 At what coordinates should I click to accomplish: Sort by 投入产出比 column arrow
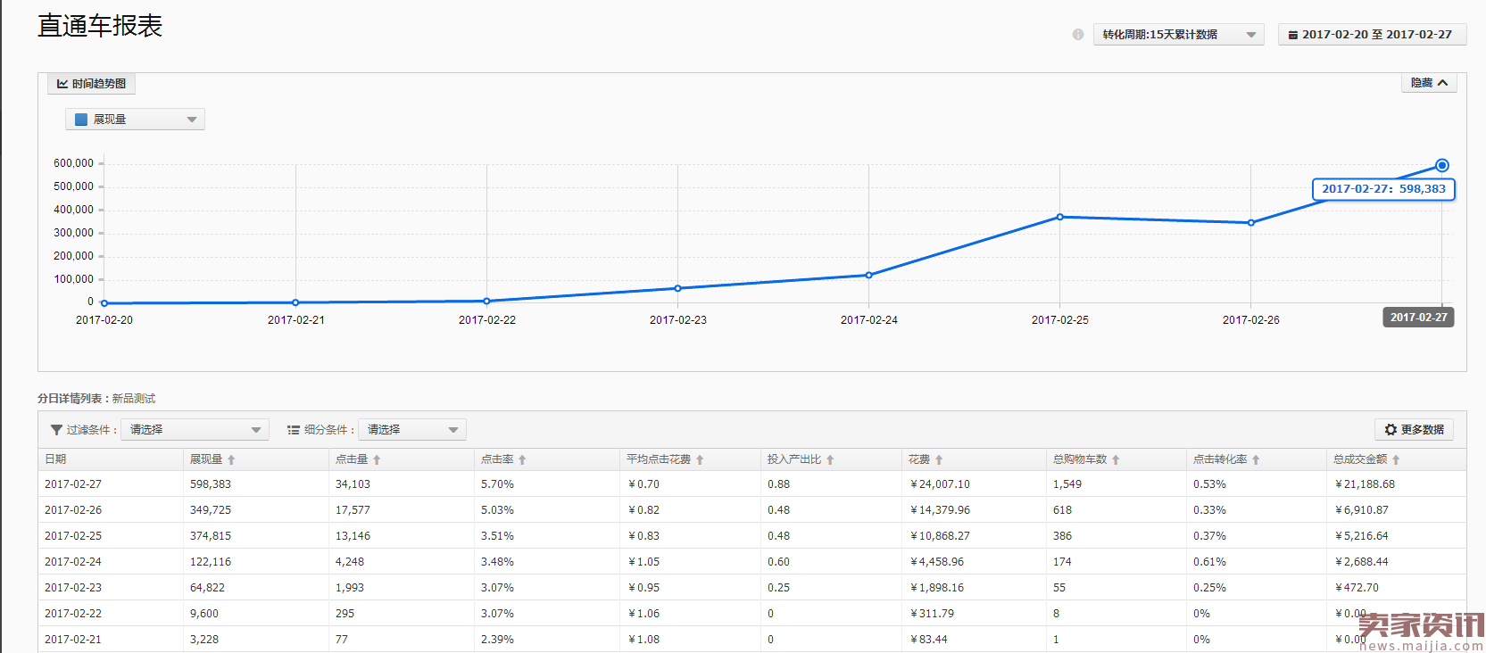[830, 460]
